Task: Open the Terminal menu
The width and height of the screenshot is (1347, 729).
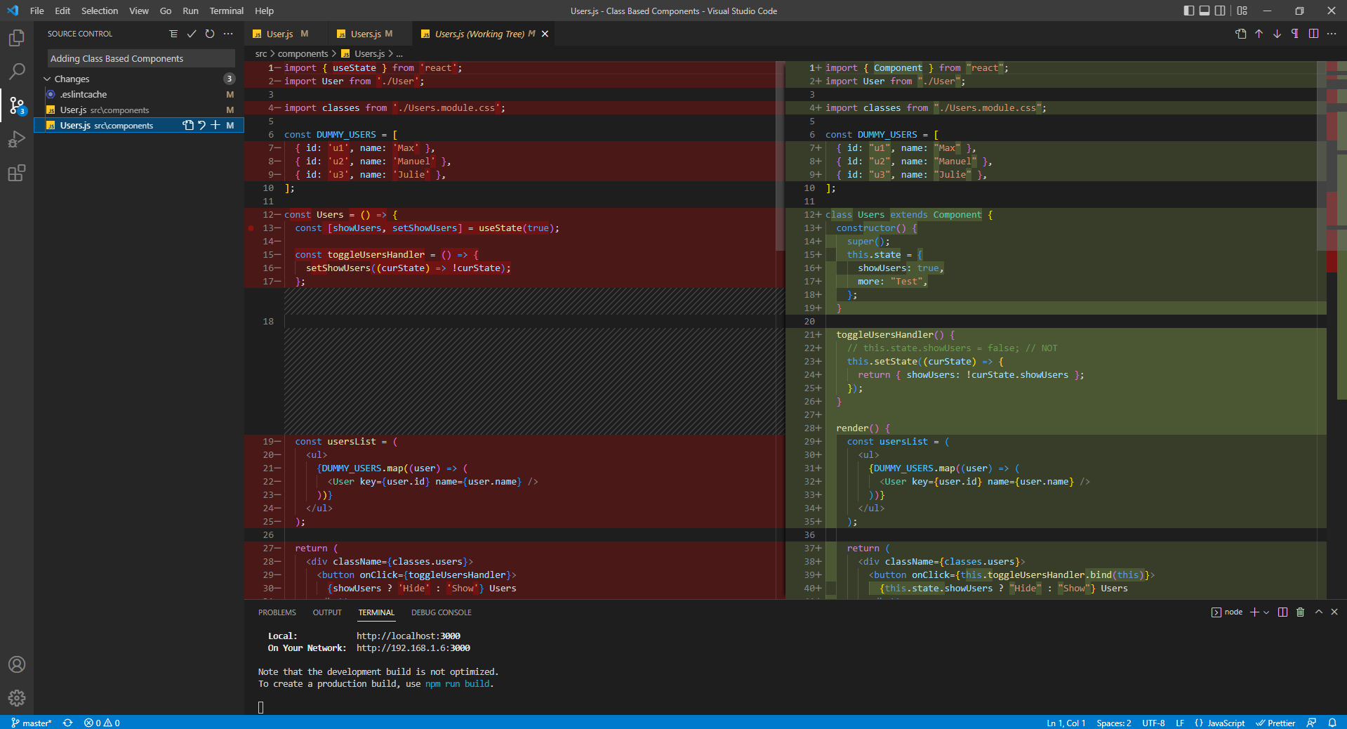Action: [x=226, y=11]
